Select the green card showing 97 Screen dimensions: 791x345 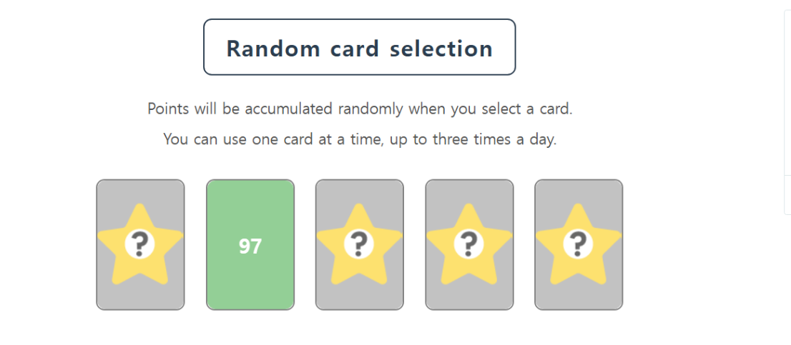coord(250,245)
